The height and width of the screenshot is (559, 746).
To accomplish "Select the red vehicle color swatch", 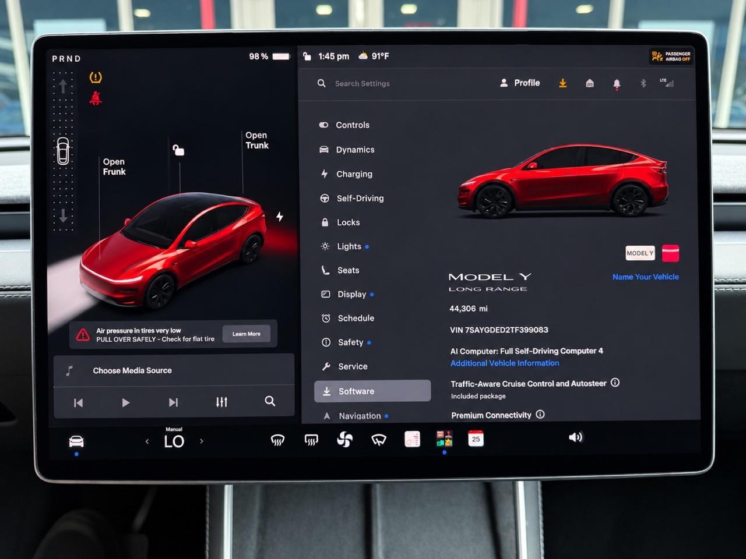I will tap(670, 253).
